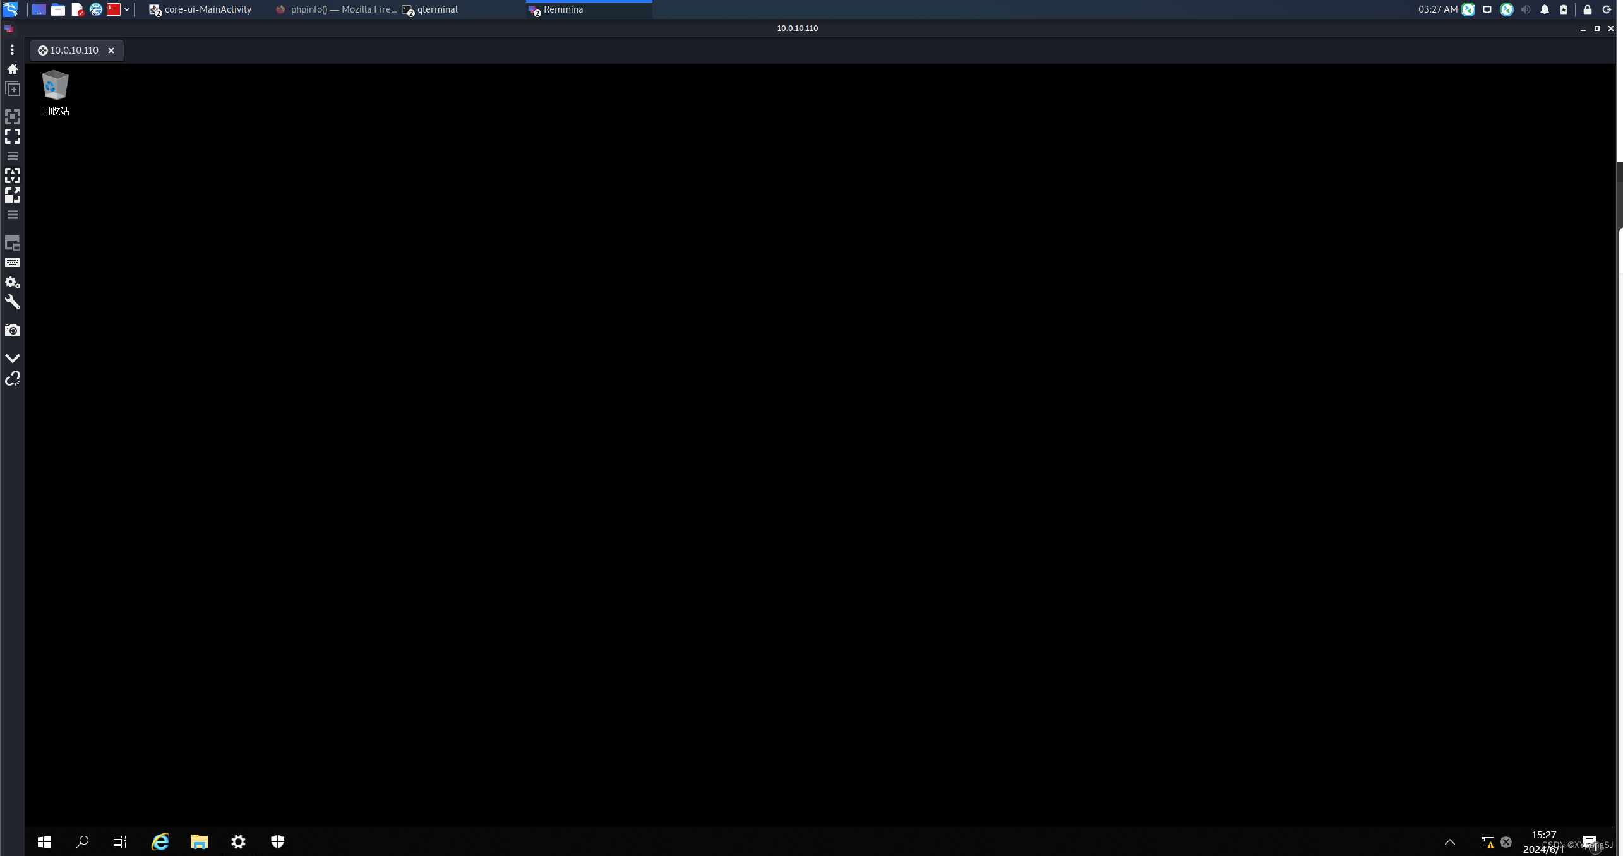Show hidden icons in remote system tray
The image size is (1623, 856).
click(x=1450, y=842)
